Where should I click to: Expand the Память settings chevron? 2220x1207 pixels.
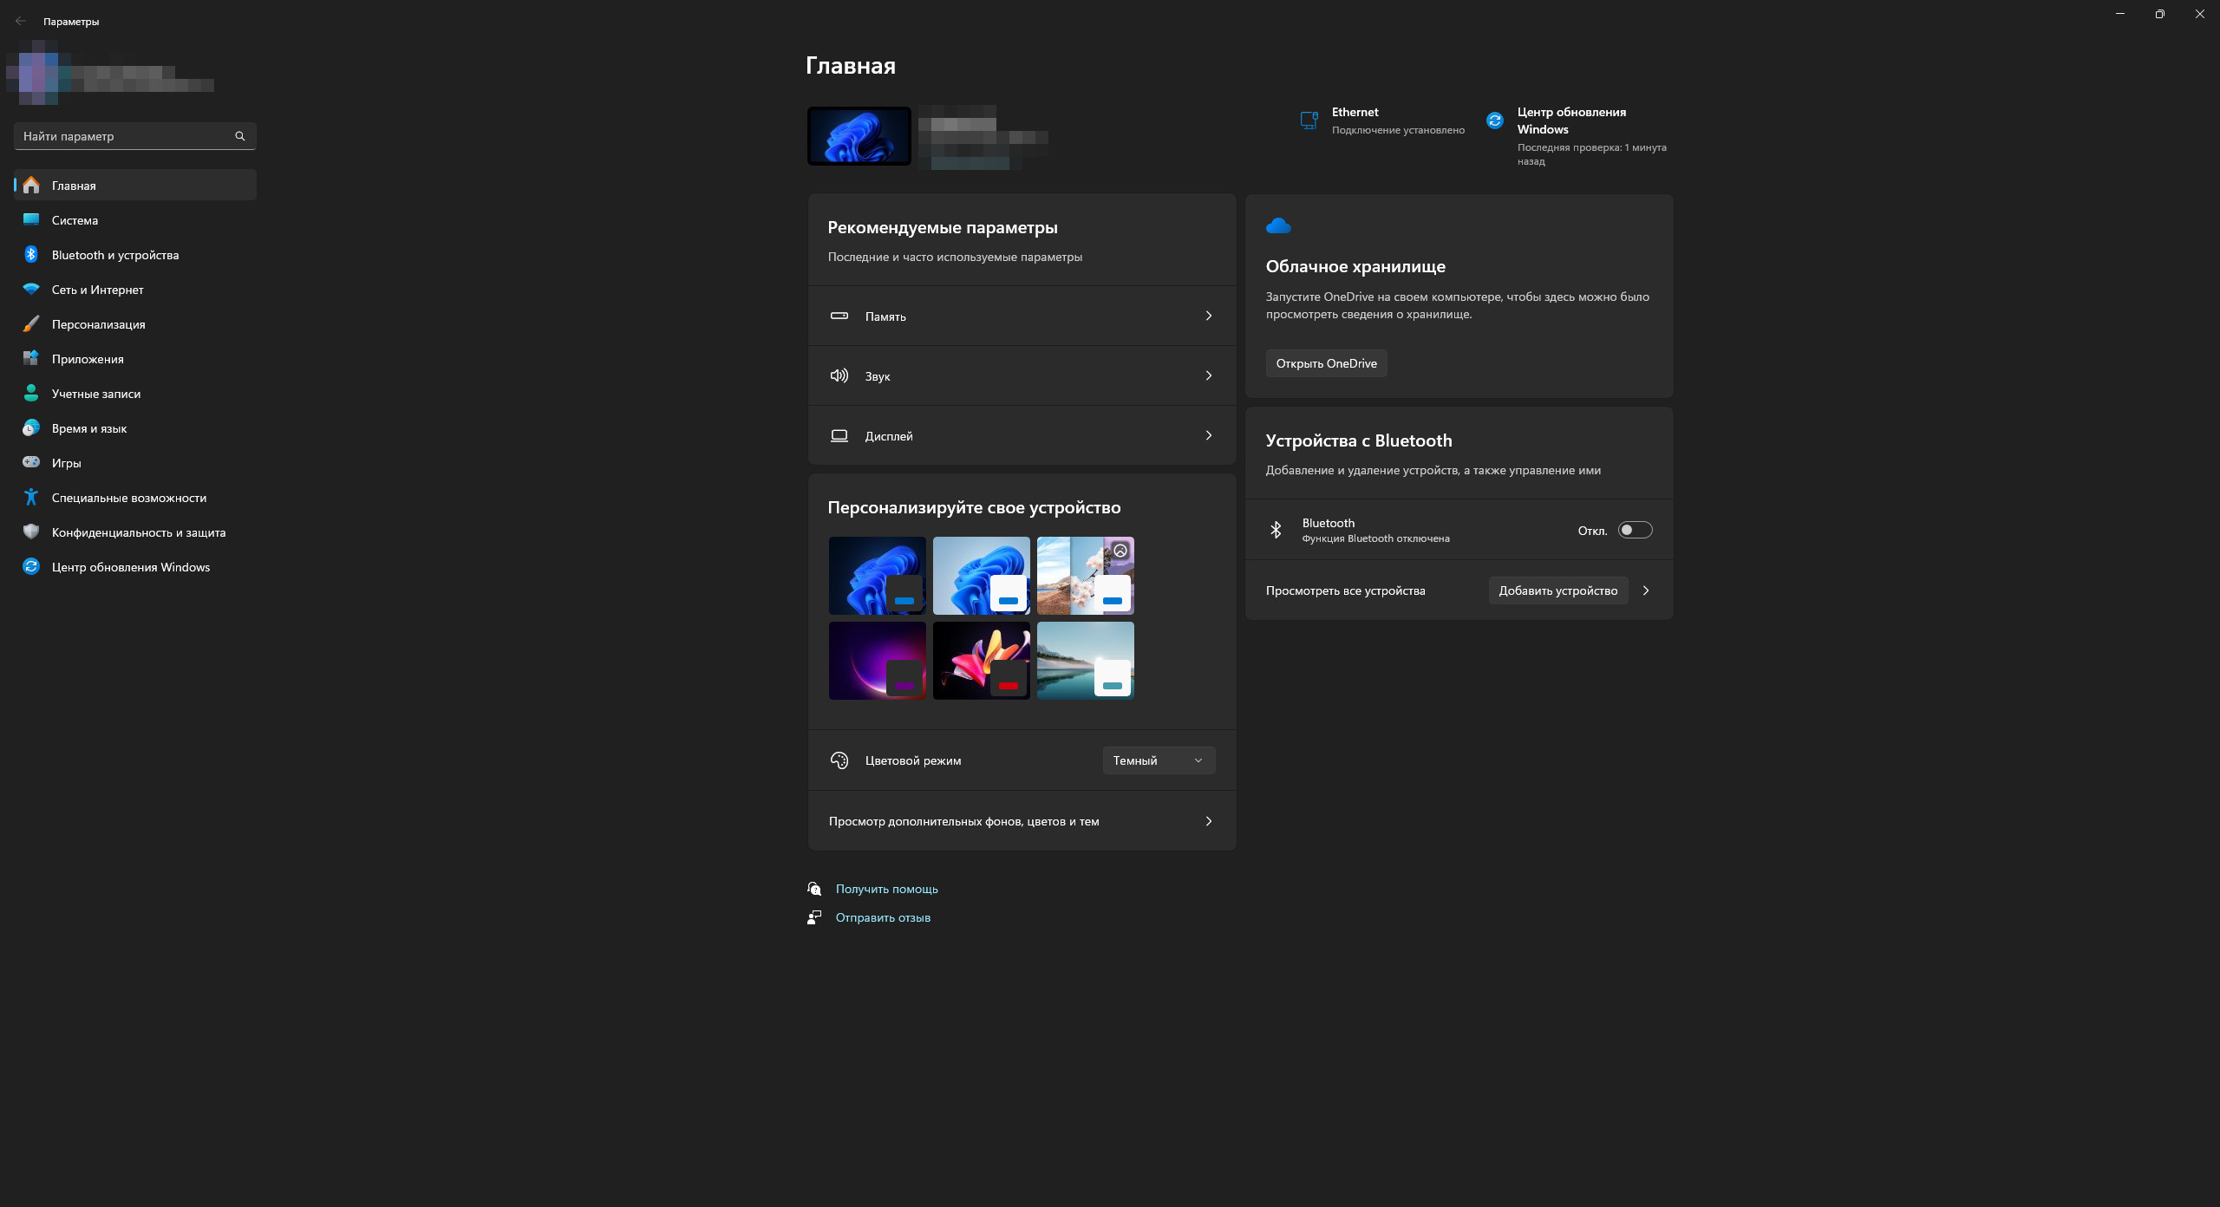click(1208, 316)
